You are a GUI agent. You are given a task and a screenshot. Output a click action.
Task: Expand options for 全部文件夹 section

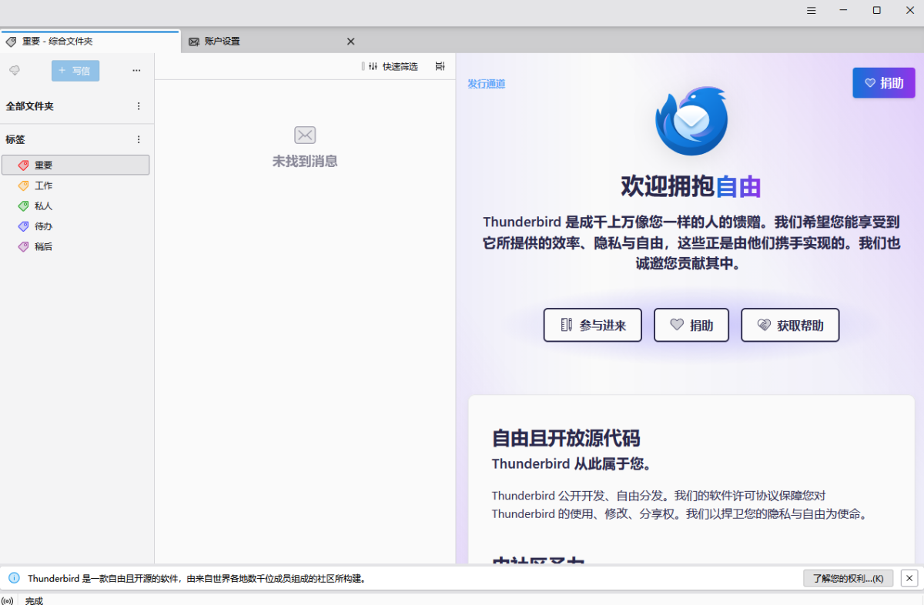click(139, 106)
